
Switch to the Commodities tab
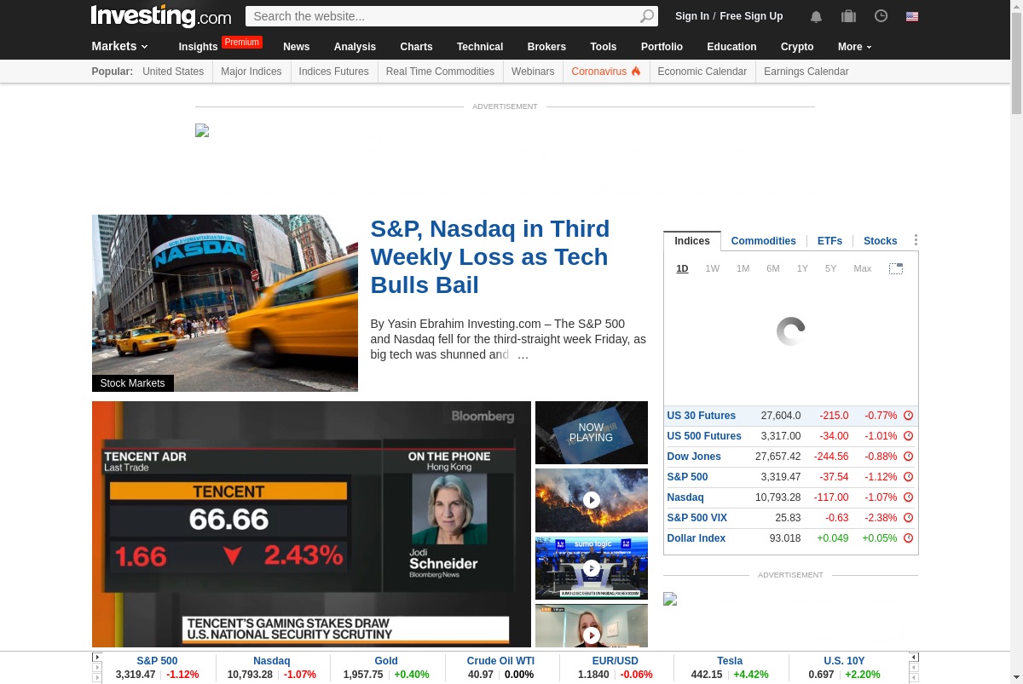pyautogui.click(x=764, y=241)
